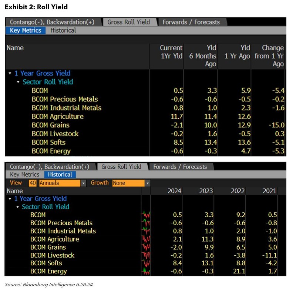This screenshot has height=289, width=296.
Task: Select BCOM Energy in the lower panel
Action: pyautogui.click(x=49, y=272)
